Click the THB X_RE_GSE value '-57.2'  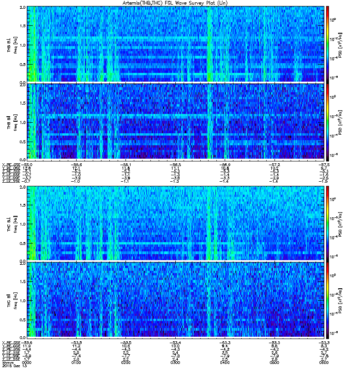(274, 165)
